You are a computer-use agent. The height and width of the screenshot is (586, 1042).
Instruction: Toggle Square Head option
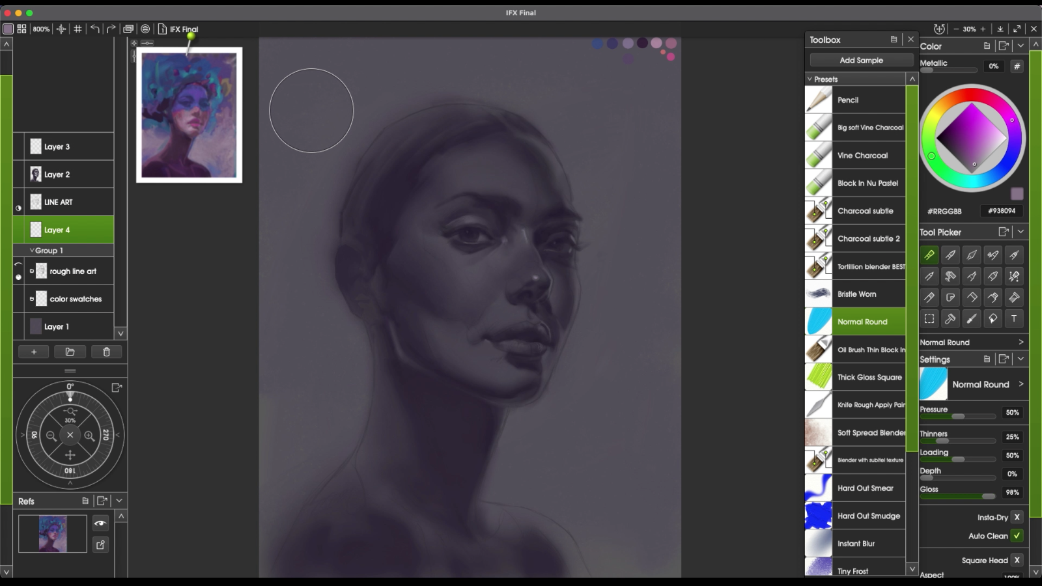(x=1017, y=560)
